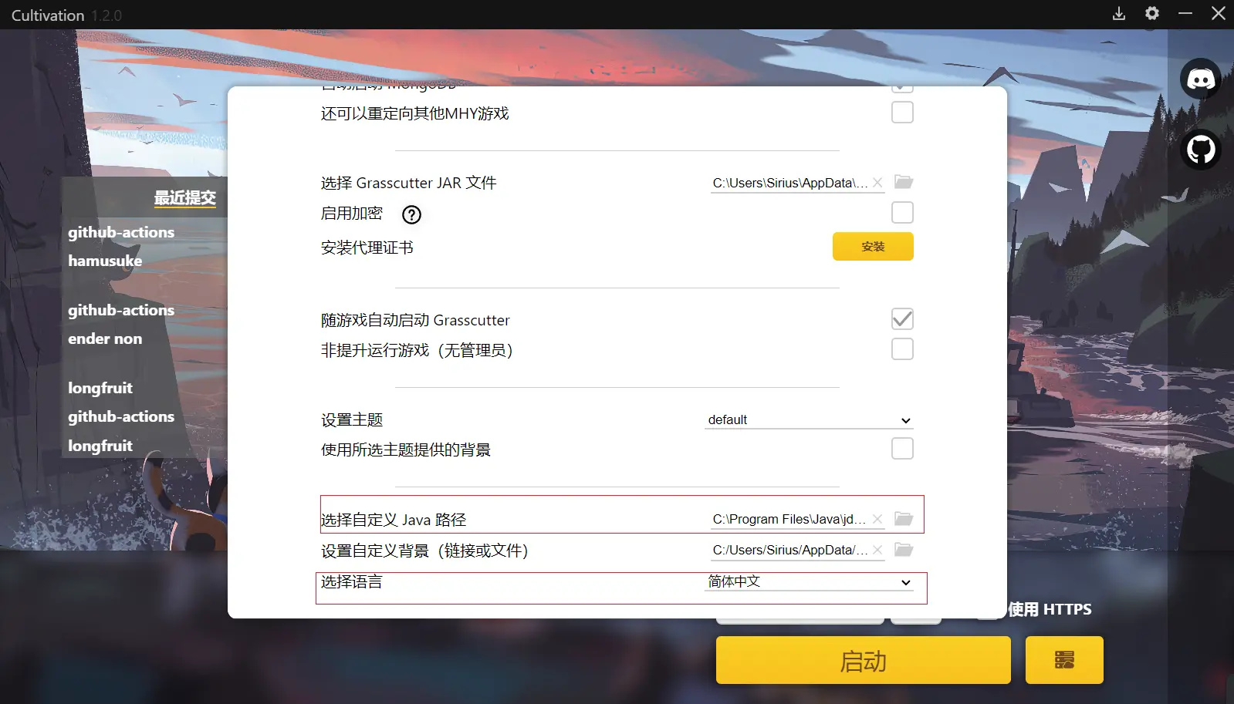1234x704 pixels.
Task: Click the yellow 启动 launch button
Action: click(x=863, y=660)
